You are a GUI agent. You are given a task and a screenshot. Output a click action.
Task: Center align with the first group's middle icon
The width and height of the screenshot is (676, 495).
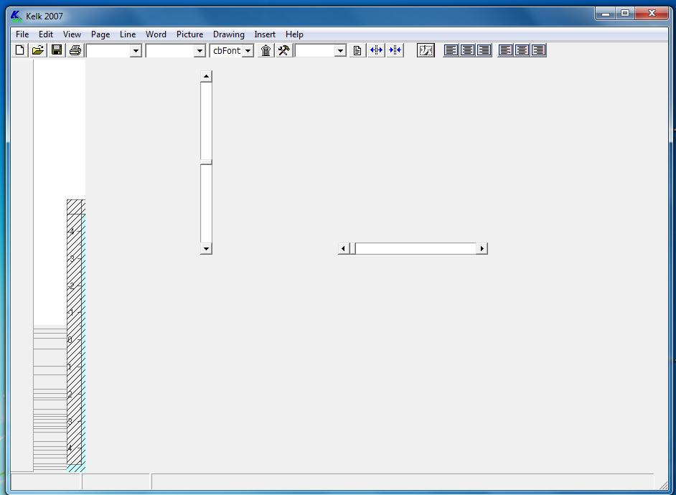[467, 50]
